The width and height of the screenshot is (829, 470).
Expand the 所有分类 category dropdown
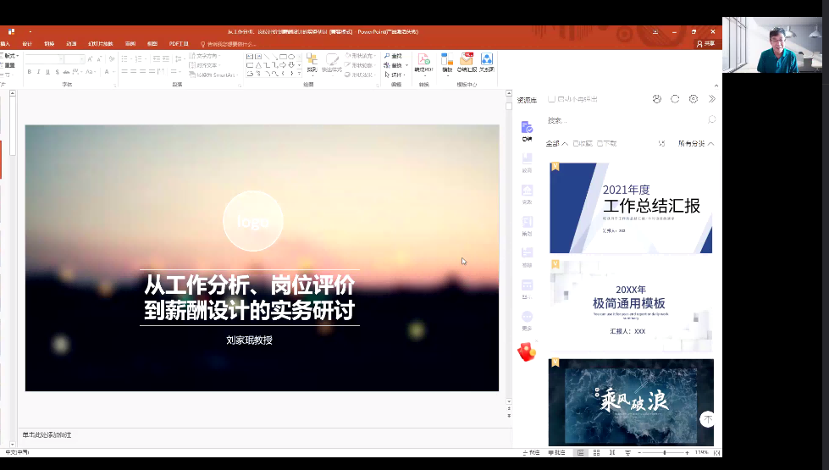[696, 144]
